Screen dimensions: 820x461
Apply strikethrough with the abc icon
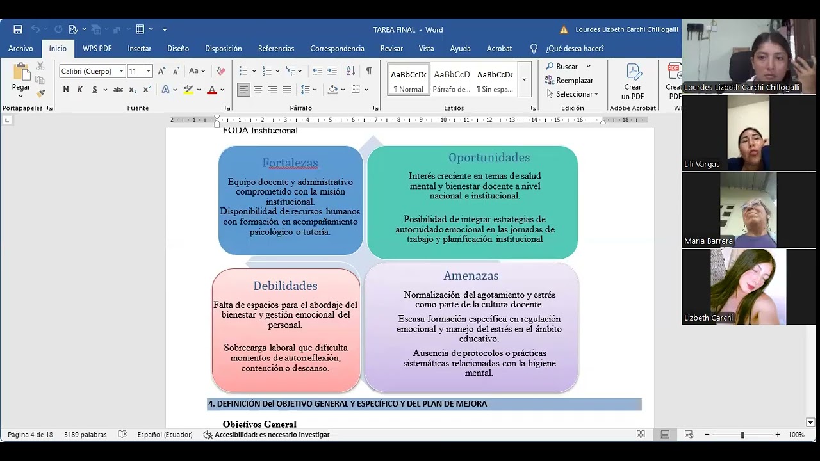(119, 90)
